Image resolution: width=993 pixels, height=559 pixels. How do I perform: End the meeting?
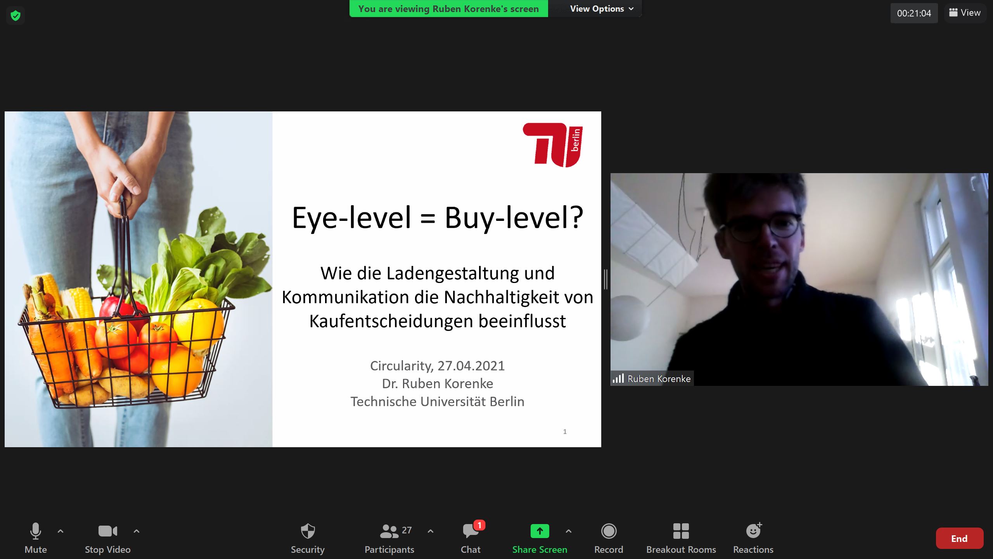959,538
